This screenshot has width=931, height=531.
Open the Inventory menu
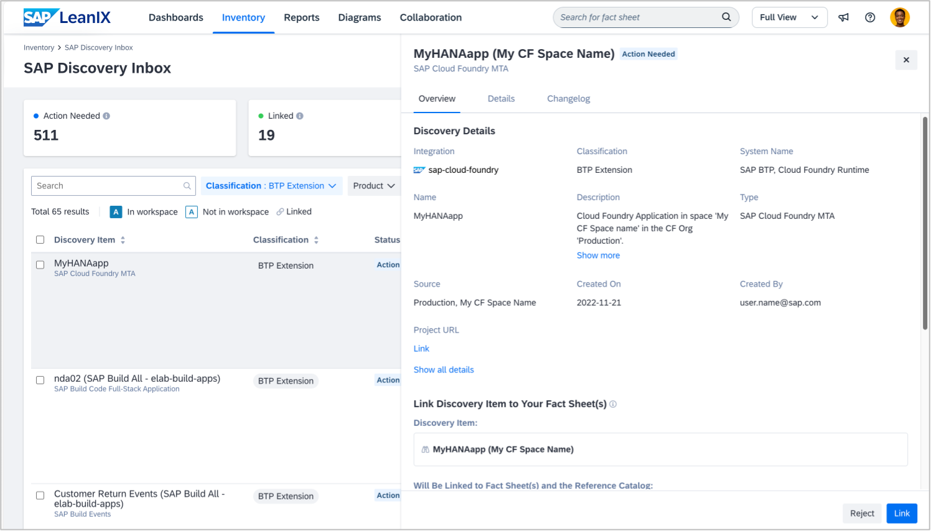[x=243, y=17]
